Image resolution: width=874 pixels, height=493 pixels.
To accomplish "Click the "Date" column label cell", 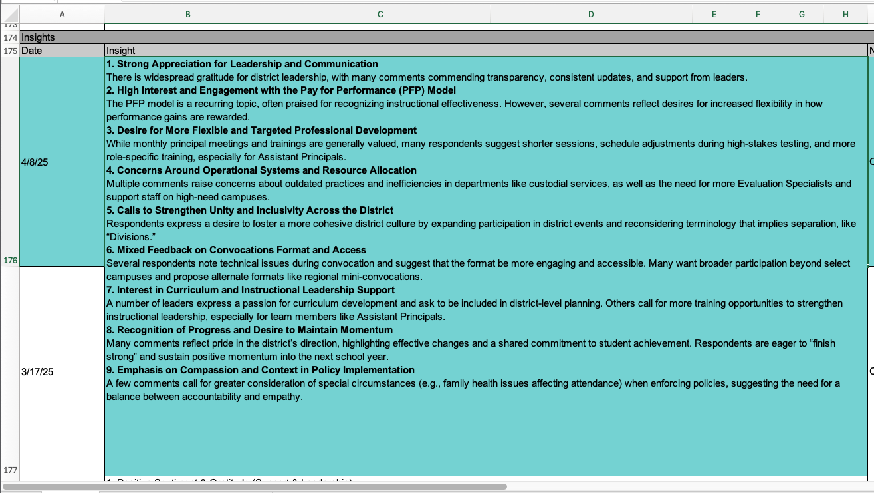I will click(x=62, y=51).
